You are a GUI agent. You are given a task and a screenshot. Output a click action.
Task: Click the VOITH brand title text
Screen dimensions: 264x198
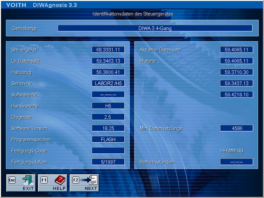coord(16,5)
